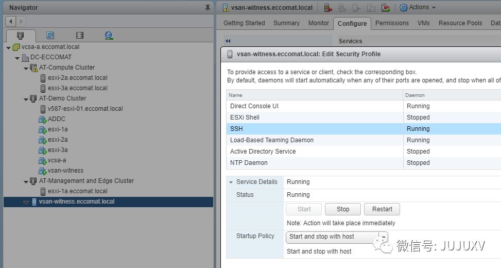Switch to the Storage navigator tab icon

pyautogui.click(x=80, y=35)
